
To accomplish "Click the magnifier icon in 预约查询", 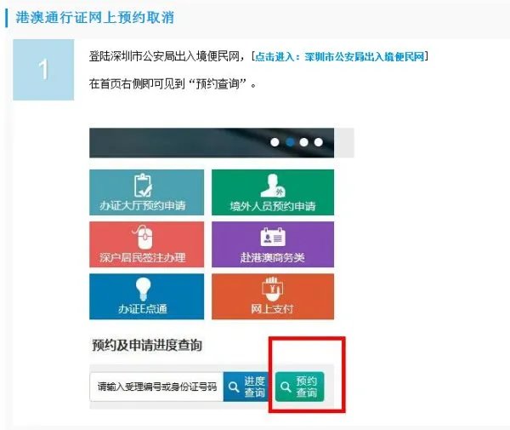I will pos(286,387).
